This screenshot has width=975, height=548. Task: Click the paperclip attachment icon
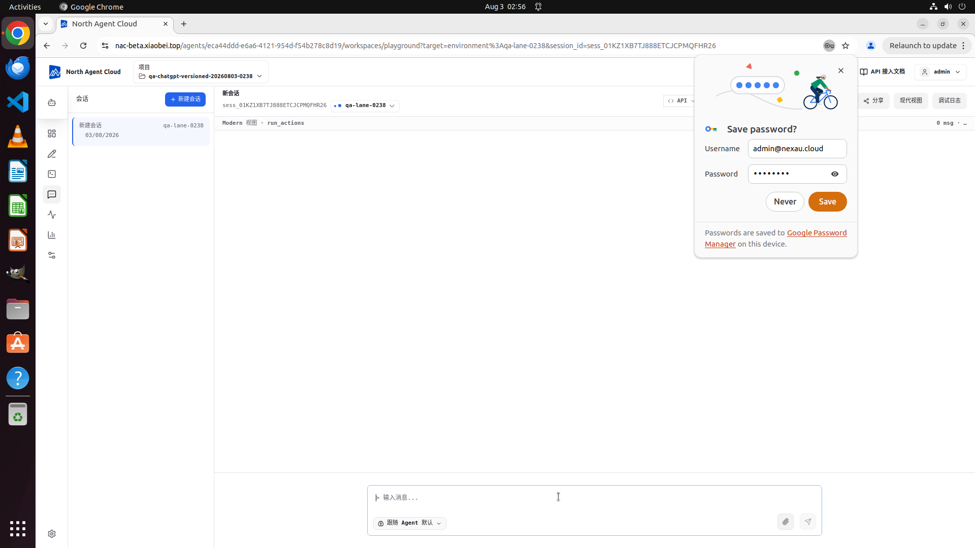pyautogui.click(x=786, y=522)
